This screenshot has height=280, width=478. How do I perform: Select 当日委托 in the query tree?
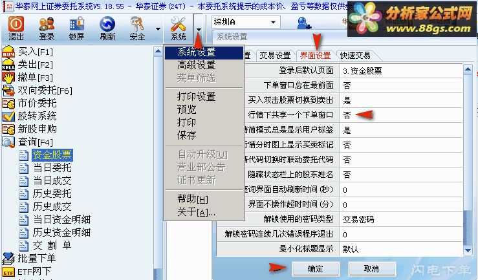52,167
